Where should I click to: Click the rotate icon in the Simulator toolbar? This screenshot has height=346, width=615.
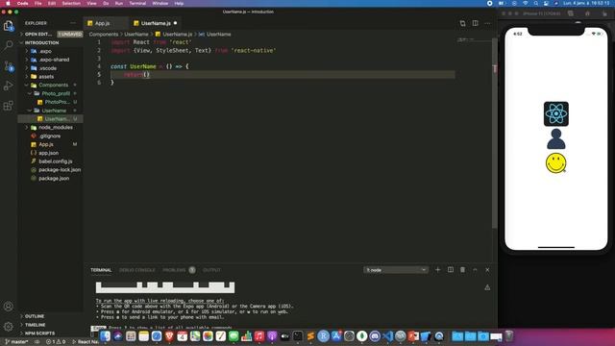(x=604, y=13)
